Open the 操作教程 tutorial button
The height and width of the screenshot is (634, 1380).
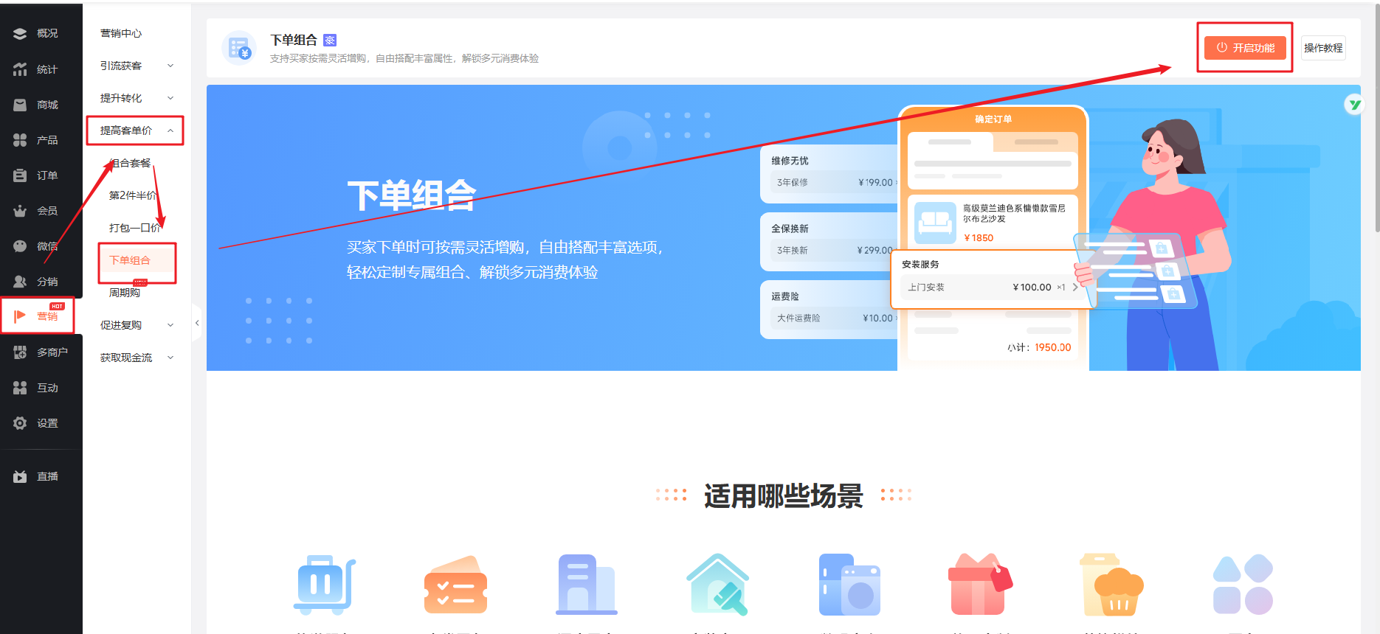pos(1323,48)
